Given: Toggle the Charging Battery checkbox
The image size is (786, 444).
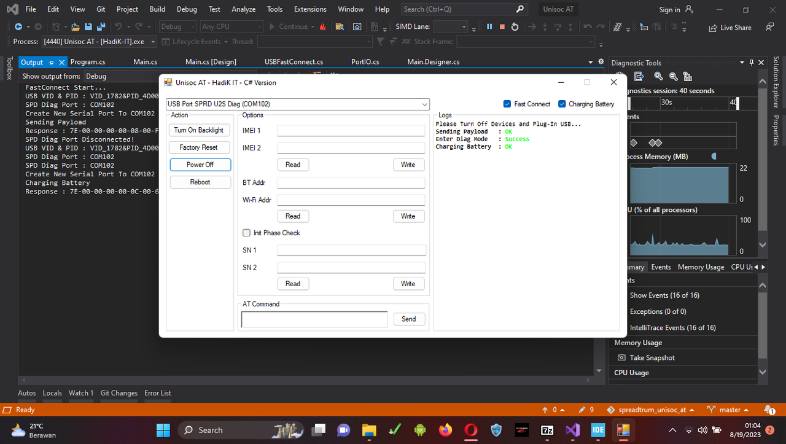Looking at the screenshot, I should pos(561,104).
